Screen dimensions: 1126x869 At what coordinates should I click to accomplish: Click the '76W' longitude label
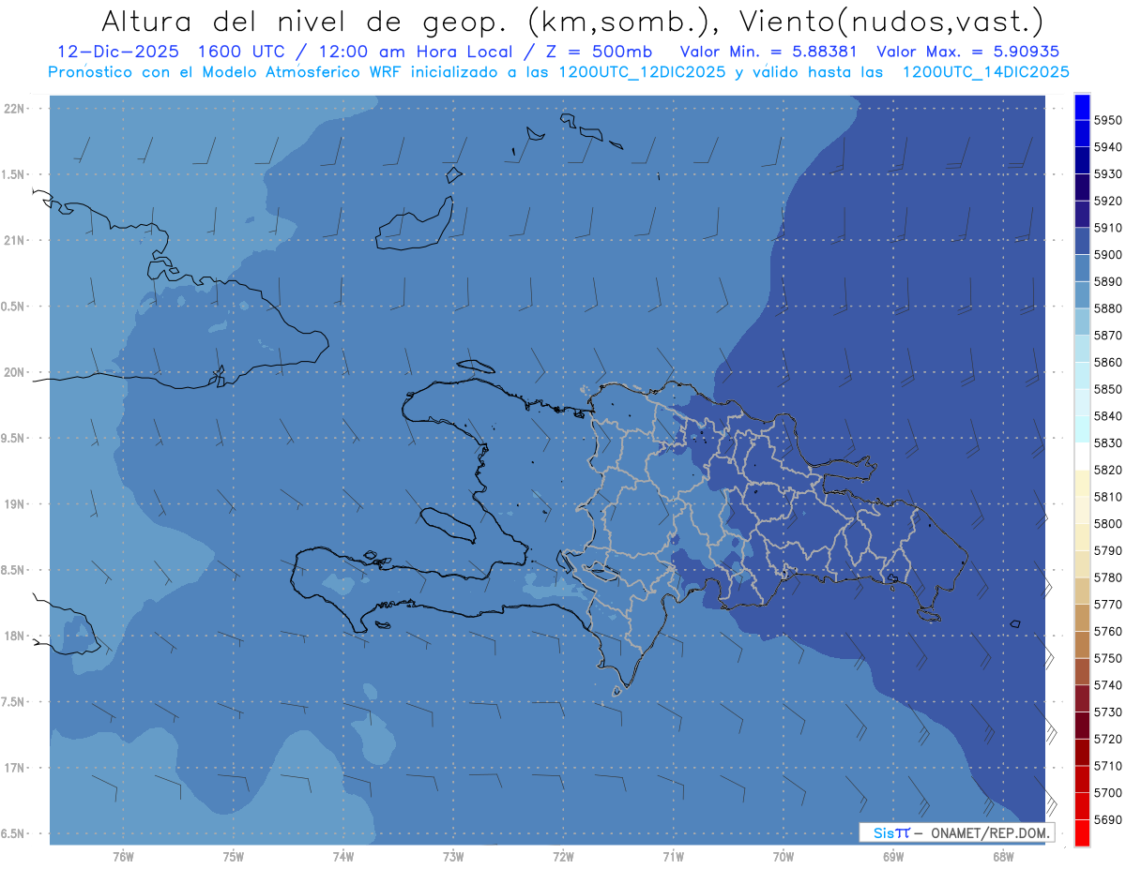coord(123,856)
